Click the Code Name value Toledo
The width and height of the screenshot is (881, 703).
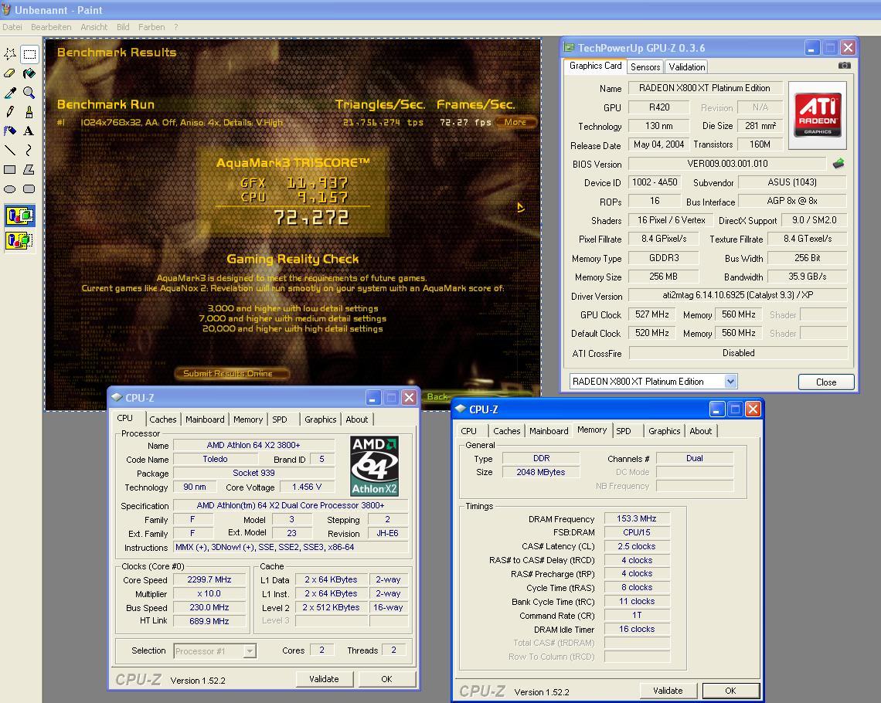tap(215, 459)
